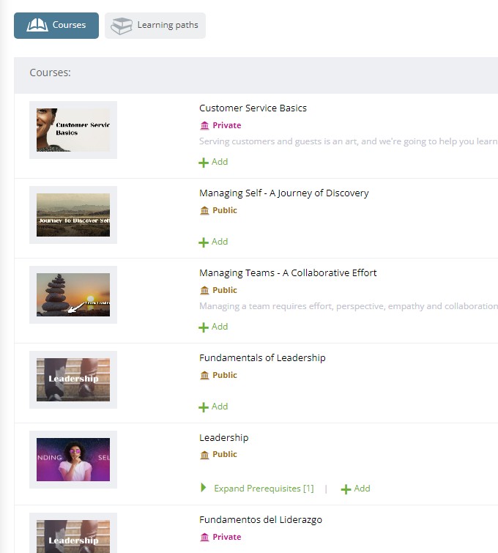Click the Public institution icon under Fundamentals of Leadership
Image resolution: width=498 pixels, height=553 pixels.
[x=204, y=375]
